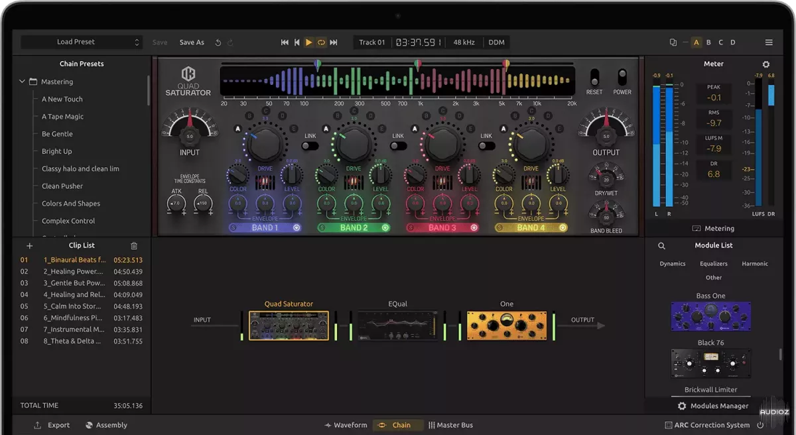Click the Play button
Image resolution: width=796 pixels, height=435 pixels.
(x=308, y=42)
